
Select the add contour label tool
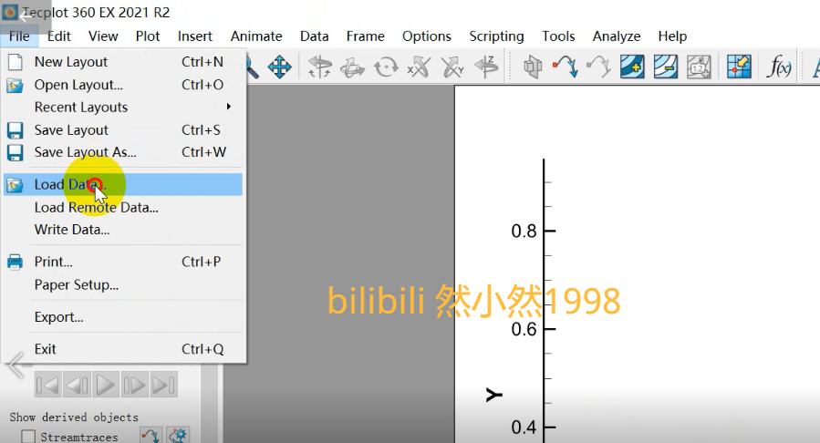(699, 67)
